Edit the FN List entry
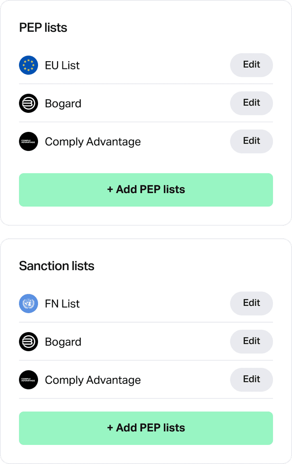Viewport: 292px width, 464px height. click(x=252, y=303)
